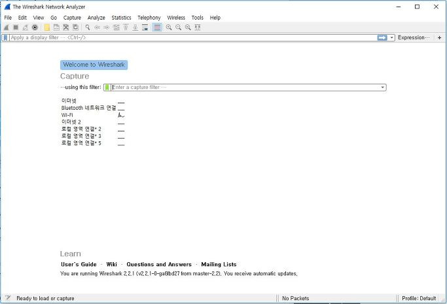This screenshot has height=304, width=447.
Task: Select the Bluetooth 네트워크 연결 interface
Action: (x=88, y=108)
